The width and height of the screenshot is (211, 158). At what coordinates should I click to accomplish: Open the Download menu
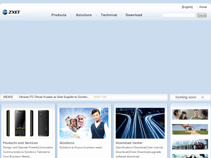134,15
